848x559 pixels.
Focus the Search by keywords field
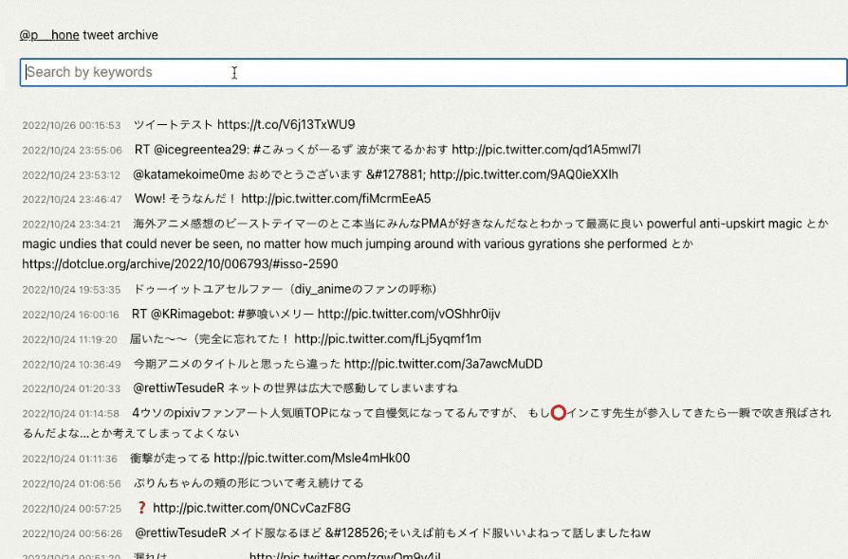pyautogui.click(x=433, y=72)
